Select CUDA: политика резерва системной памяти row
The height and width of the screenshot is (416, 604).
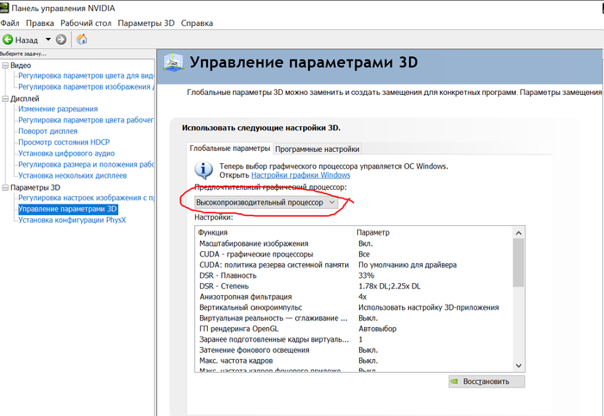point(354,265)
